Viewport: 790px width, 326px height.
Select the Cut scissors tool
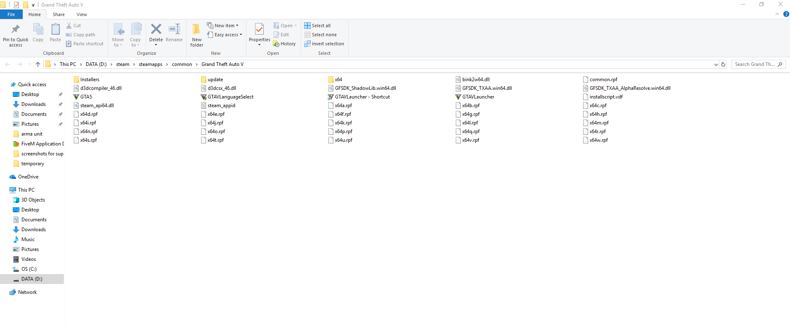(74, 26)
